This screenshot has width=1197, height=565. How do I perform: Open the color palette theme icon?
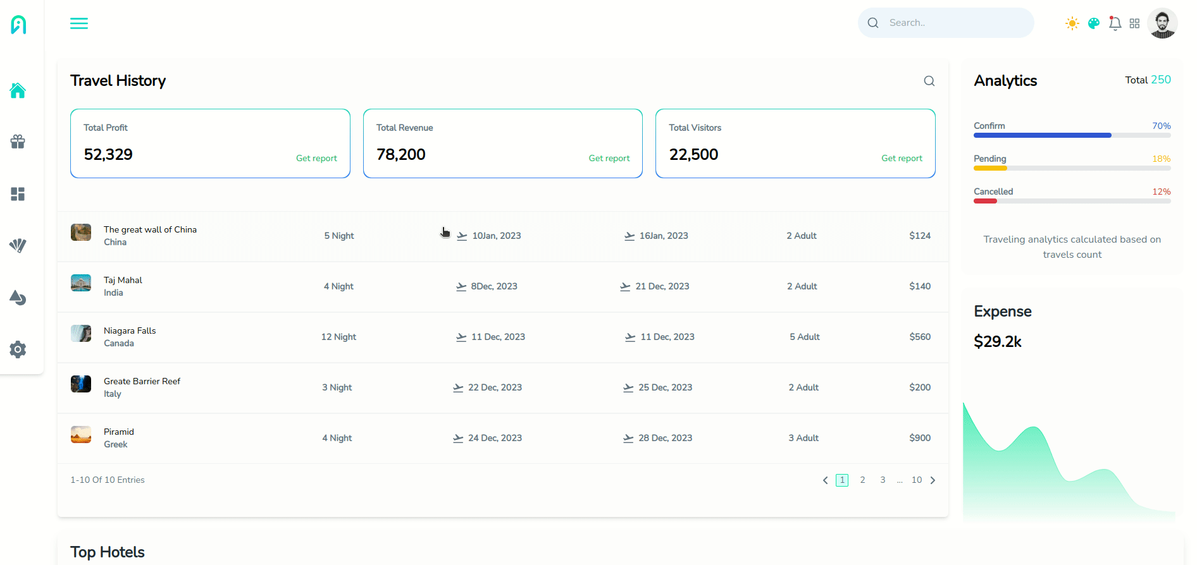pos(1093,23)
